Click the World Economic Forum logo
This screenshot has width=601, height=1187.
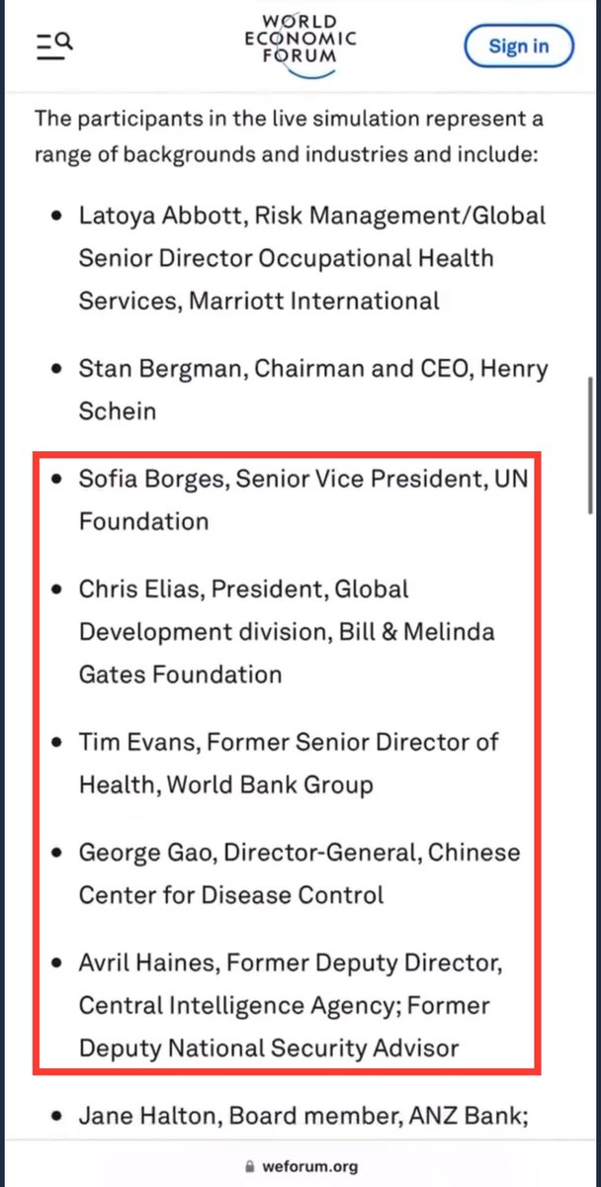(300, 39)
